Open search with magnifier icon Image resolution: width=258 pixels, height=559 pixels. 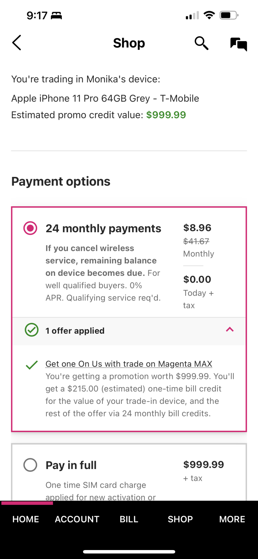(x=201, y=43)
